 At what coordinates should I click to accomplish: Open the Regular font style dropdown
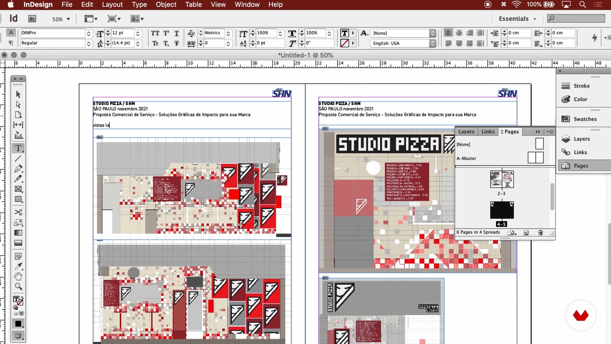tap(89, 43)
